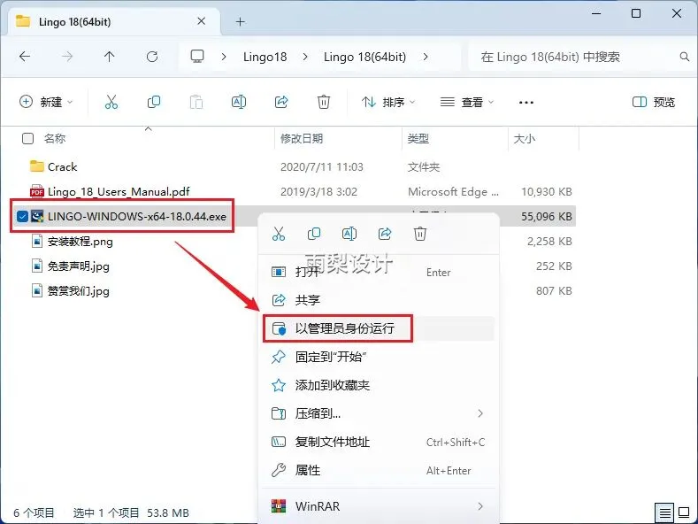Screen dimensions: 698x524
Task: Switch to details view icon in status bar
Action: [664, 512]
